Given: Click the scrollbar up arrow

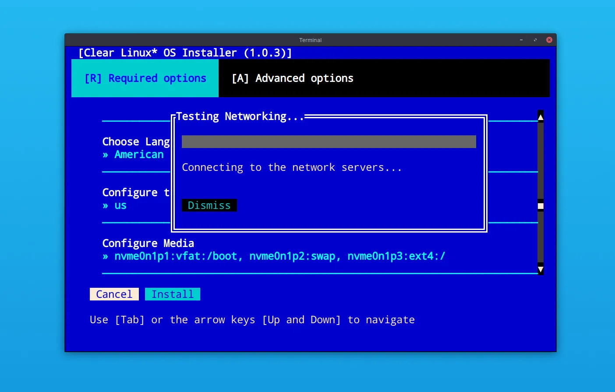Looking at the screenshot, I should point(541,117).
